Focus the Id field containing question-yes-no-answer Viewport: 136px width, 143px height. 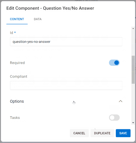tap(66, 42)
